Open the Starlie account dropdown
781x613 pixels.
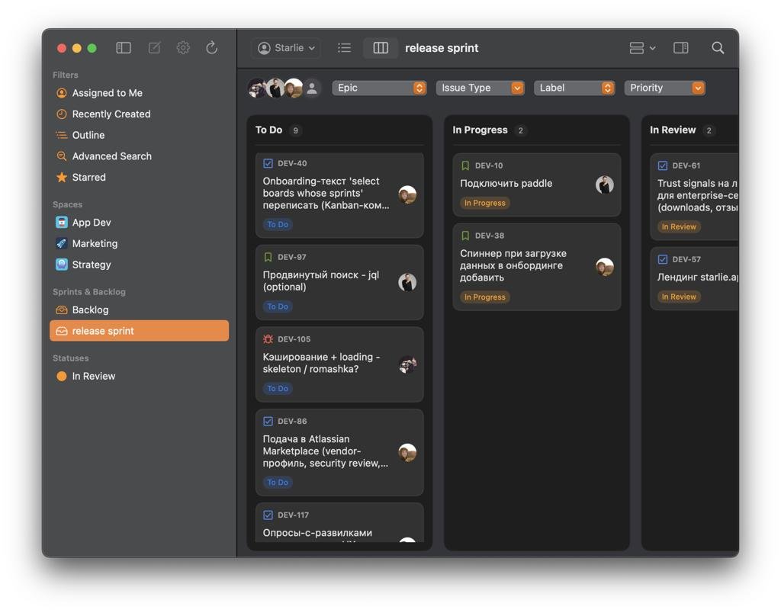pos(287,48)
